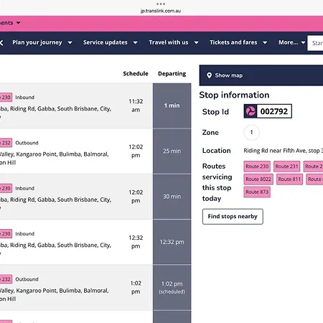Click the Find stops nearby button
323x323 pixels.
(x=233, y=217)
